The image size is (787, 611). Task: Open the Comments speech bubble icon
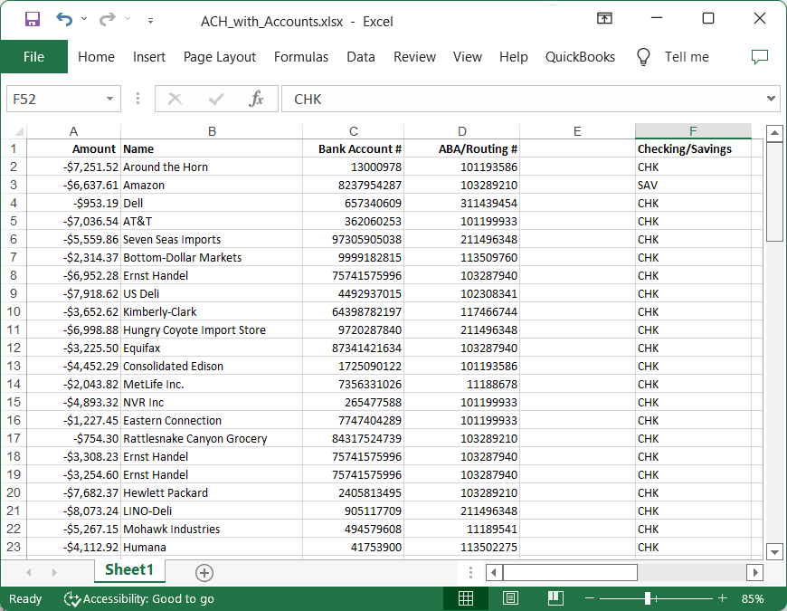[760, 57]
